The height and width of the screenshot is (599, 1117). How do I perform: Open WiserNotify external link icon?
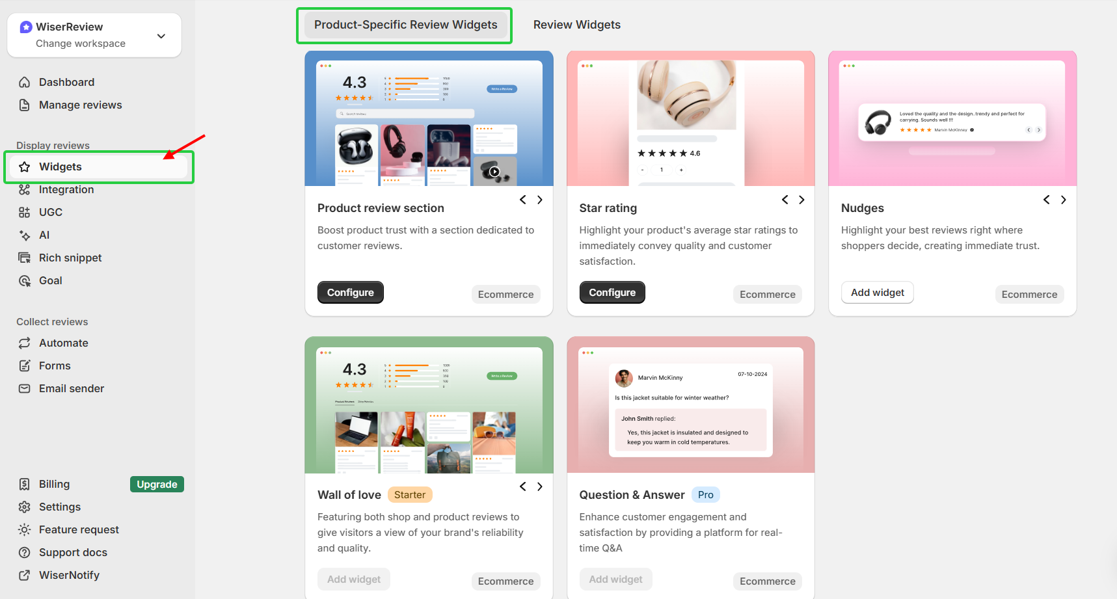pos(25,575)
